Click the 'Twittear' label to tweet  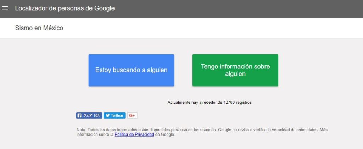point(117,115)
